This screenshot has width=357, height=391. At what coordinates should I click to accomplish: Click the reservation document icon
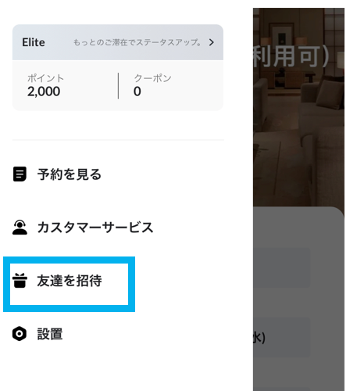[20, 174]
